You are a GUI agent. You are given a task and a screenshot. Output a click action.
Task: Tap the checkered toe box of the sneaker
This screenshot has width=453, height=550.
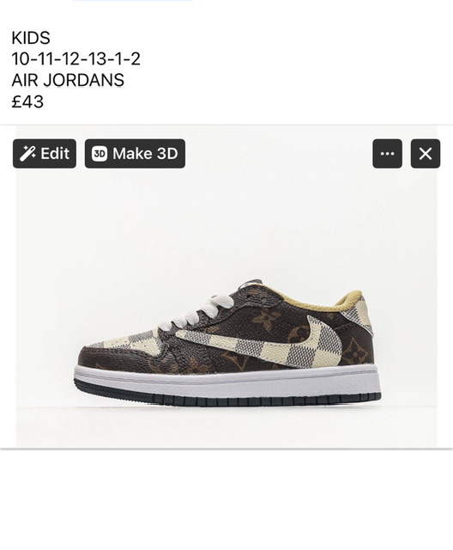126,341
